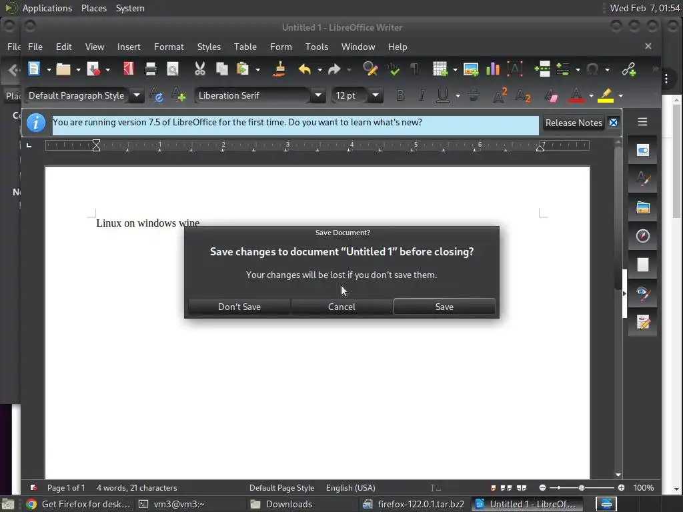Open the Styles menu
Viewport: 683px width, 512px height.
[209, 47]
